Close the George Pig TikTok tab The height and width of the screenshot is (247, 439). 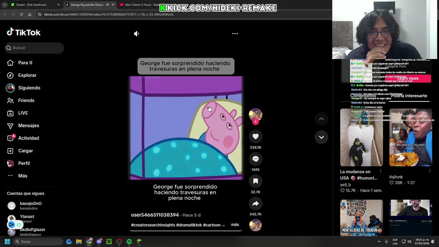(x=113, y=5)
